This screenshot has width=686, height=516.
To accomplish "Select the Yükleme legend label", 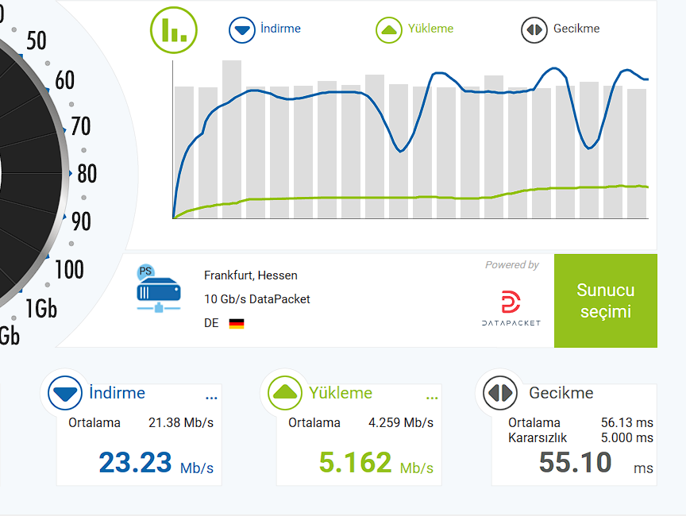I will click(x=430, y=29).
